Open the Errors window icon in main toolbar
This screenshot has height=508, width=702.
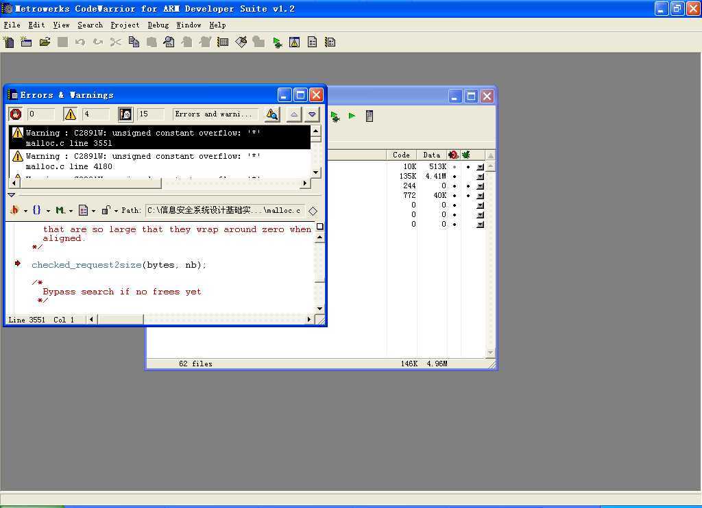tap(294, 42)
